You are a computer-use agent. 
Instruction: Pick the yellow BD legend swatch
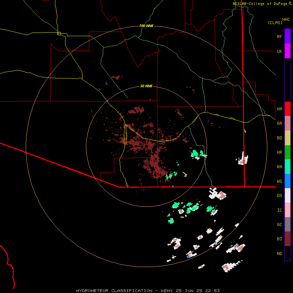point(287,138)
